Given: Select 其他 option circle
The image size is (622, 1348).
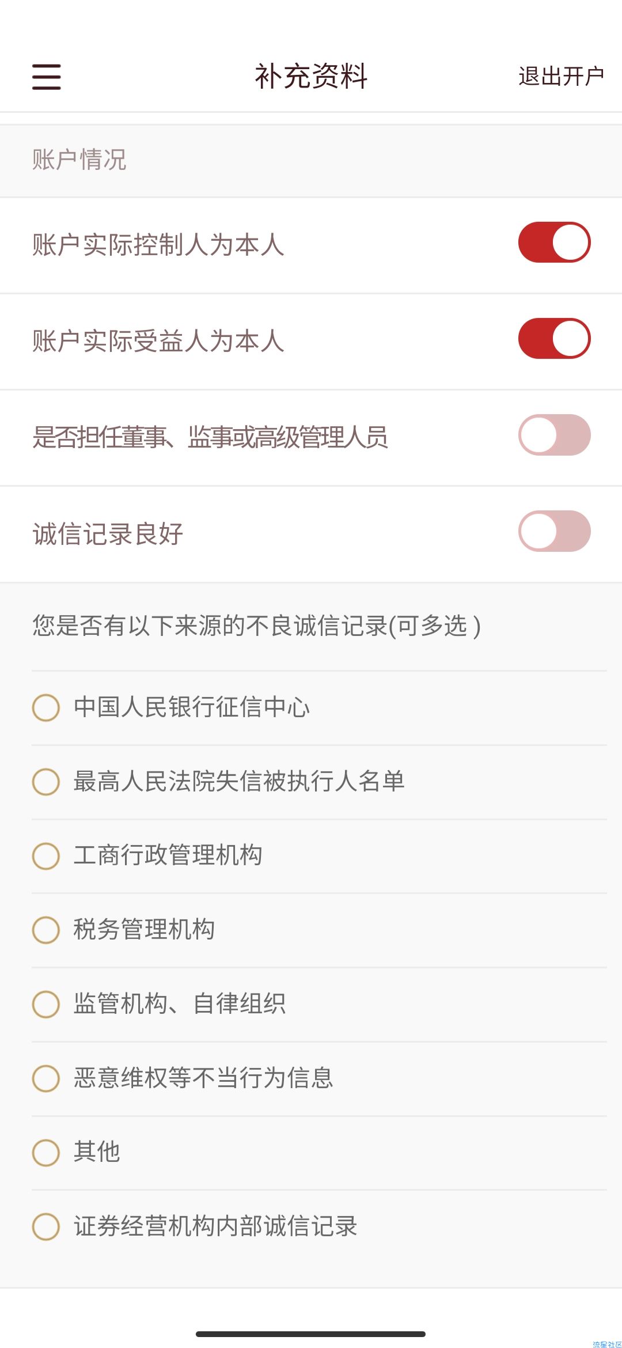Looking at the screenshot, I should pos(46,1152).
